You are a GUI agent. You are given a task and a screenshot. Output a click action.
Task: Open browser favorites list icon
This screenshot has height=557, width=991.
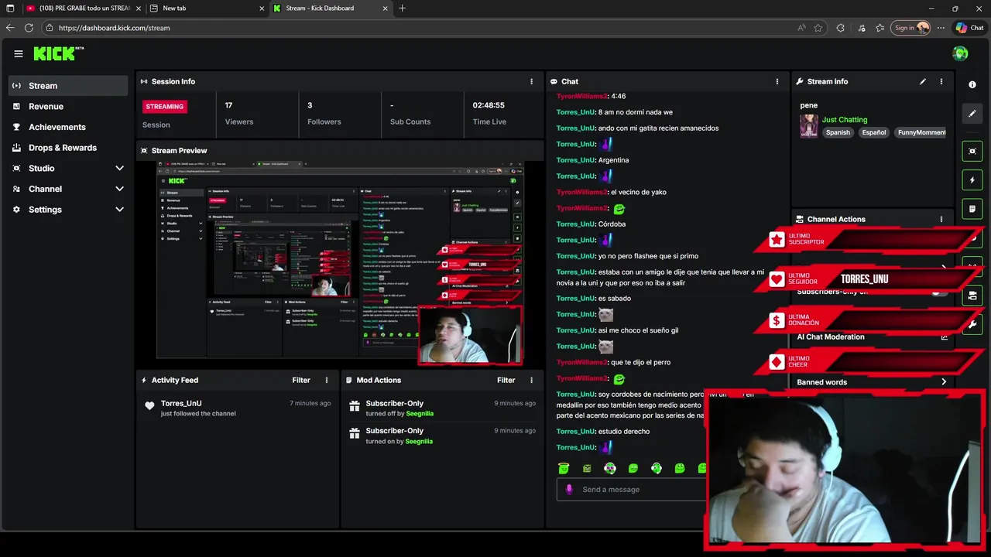880,28
